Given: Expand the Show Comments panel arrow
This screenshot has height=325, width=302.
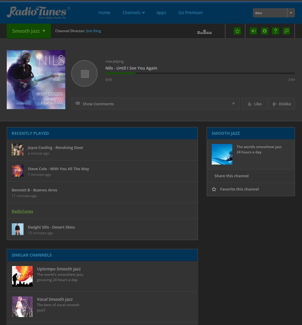Looking at the screenshot, I should [x=233, y=104].
